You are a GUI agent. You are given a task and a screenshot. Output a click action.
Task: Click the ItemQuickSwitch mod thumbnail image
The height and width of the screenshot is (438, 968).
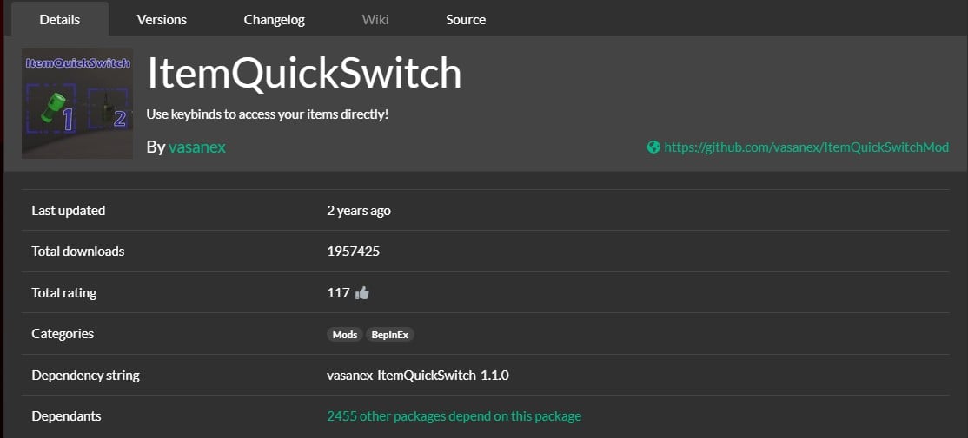pos(77,103)
